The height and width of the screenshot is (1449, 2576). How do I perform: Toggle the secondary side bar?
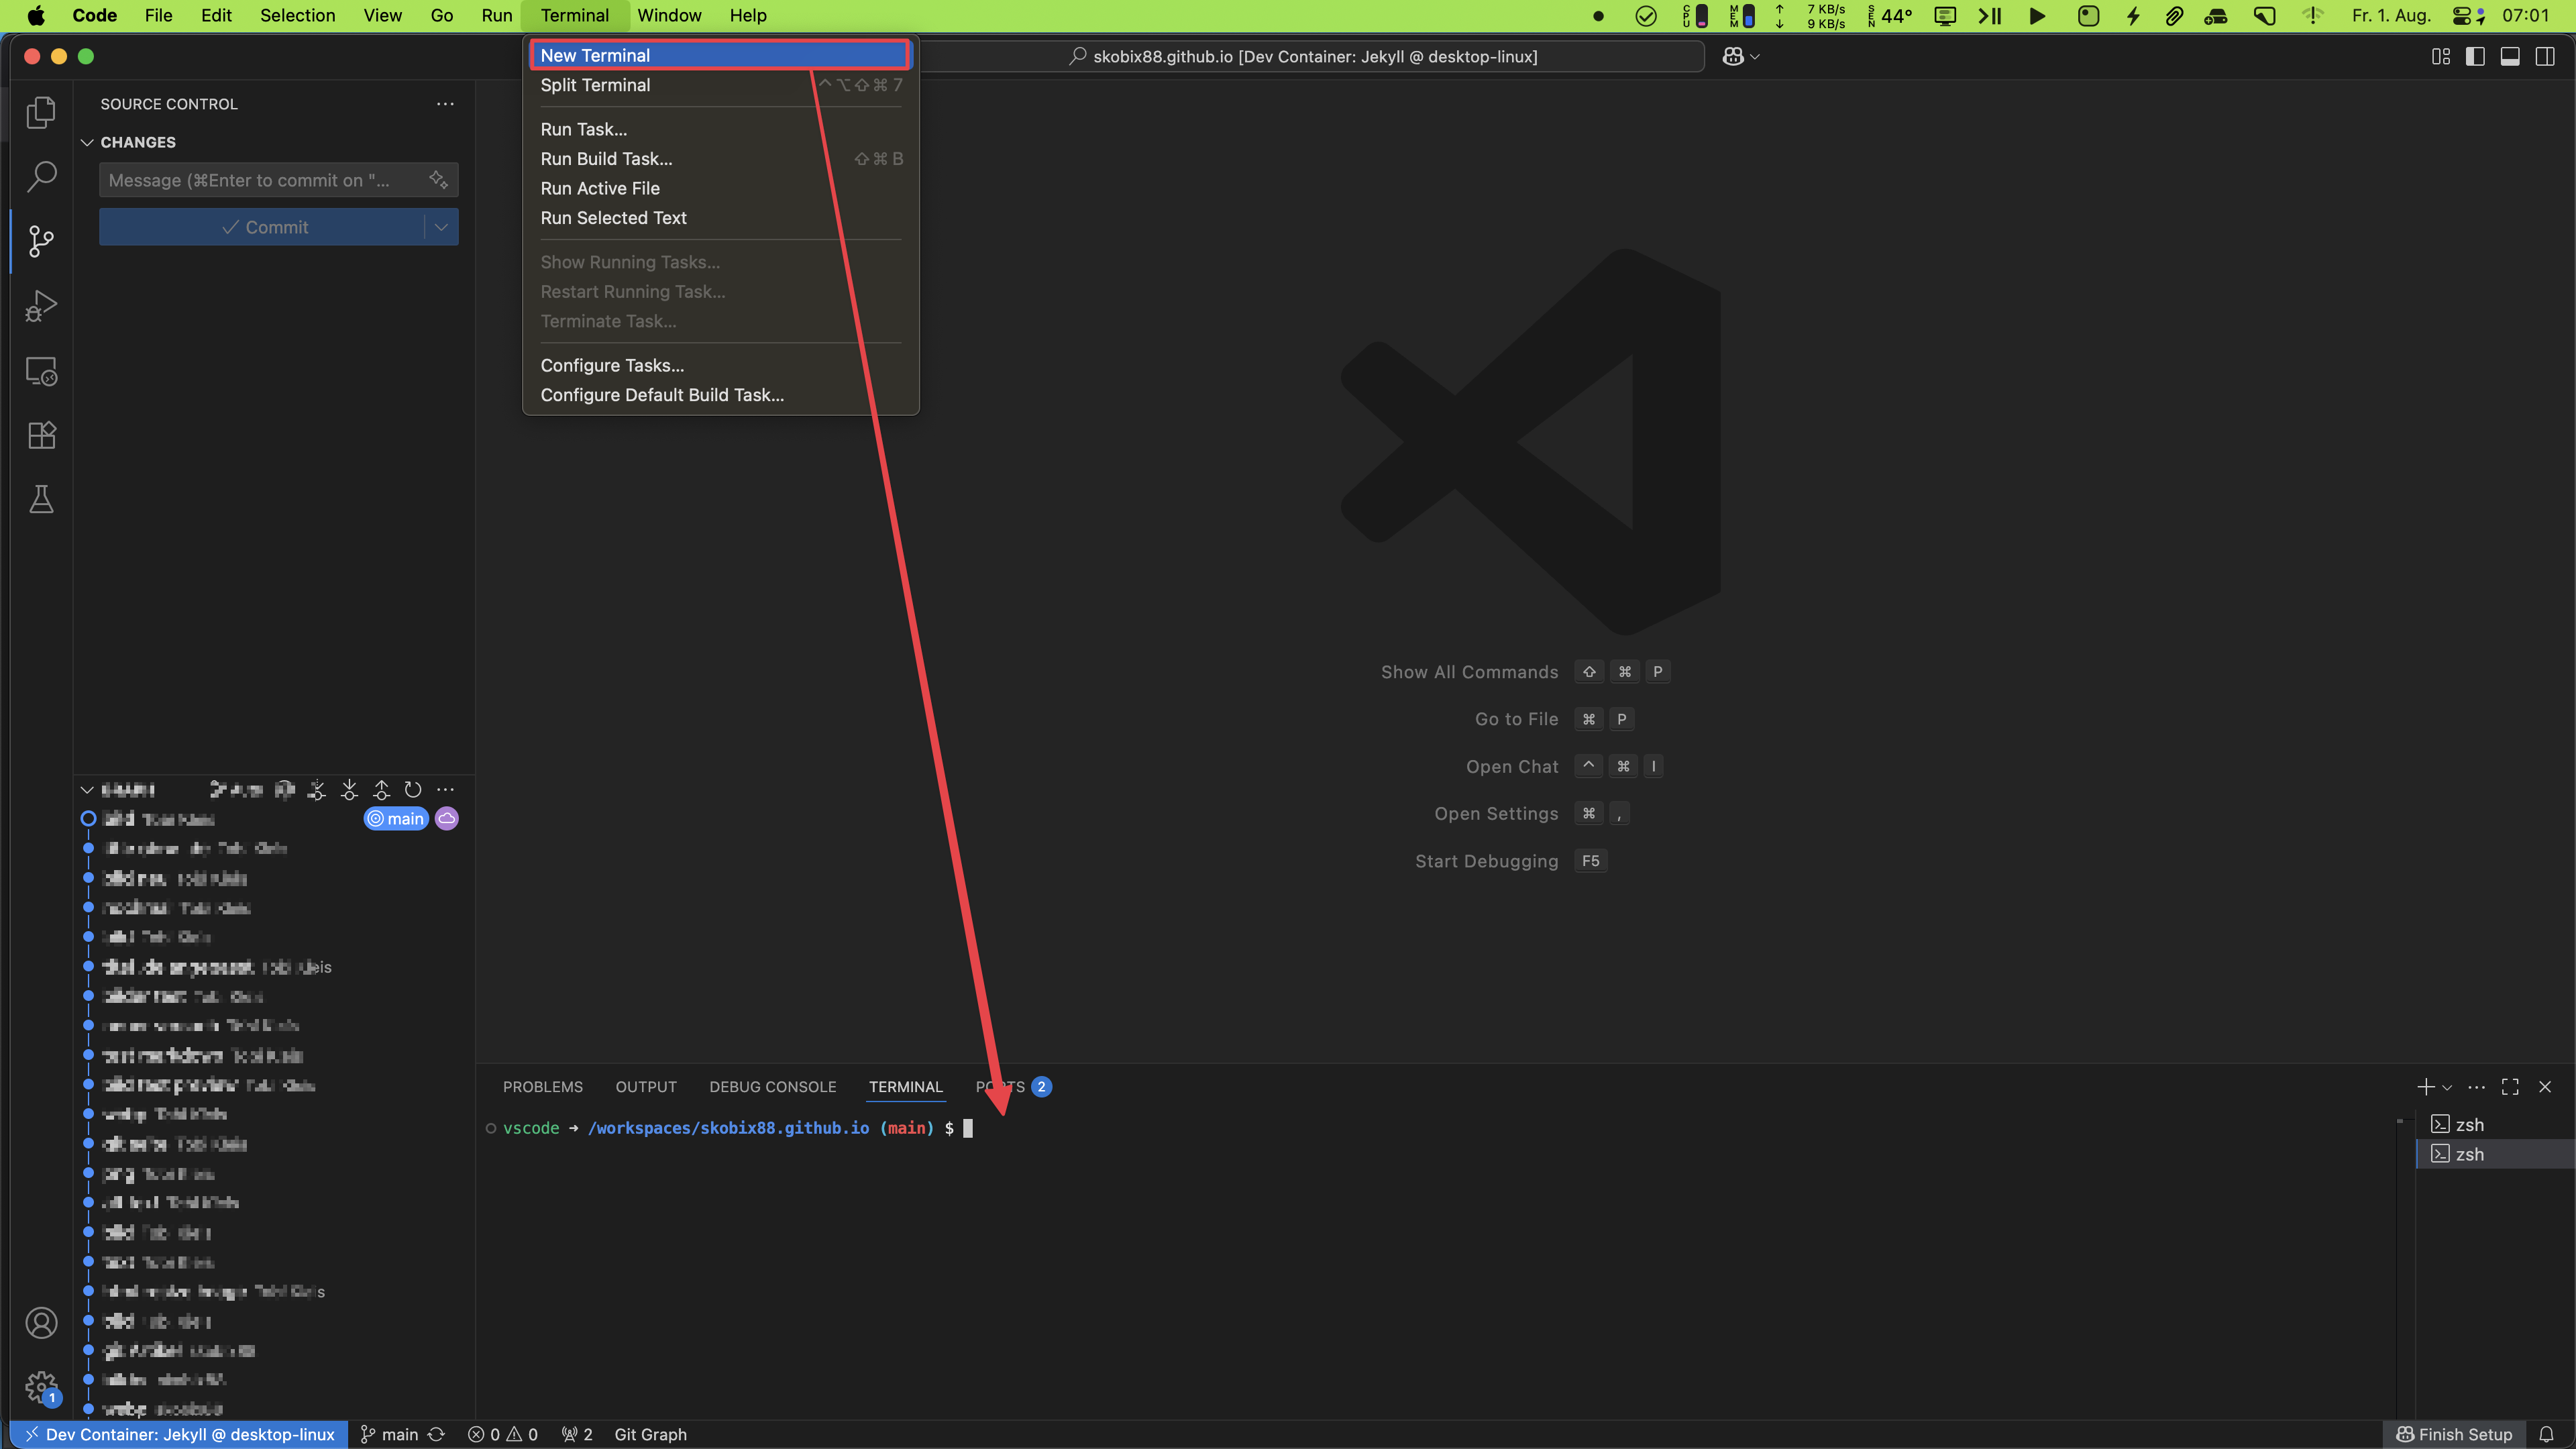2545,57
